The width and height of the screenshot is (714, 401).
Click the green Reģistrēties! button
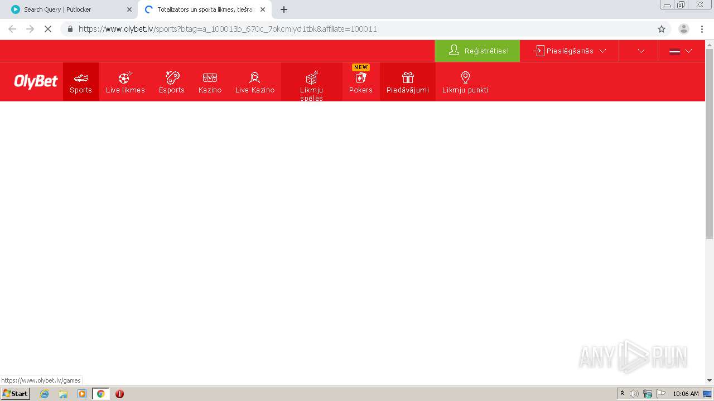477,51
